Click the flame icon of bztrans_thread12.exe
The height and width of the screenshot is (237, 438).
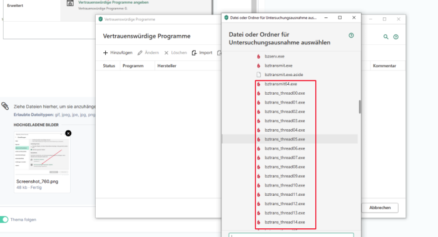[x=258, y=203]
